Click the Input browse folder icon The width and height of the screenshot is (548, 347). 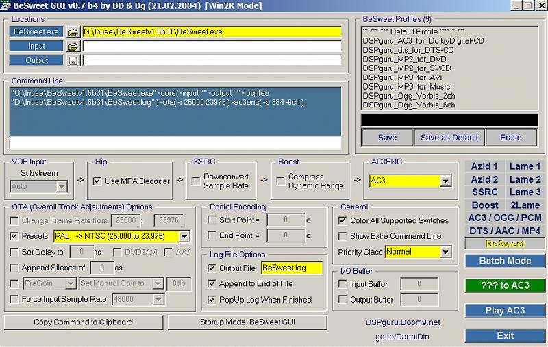(73, 47)
